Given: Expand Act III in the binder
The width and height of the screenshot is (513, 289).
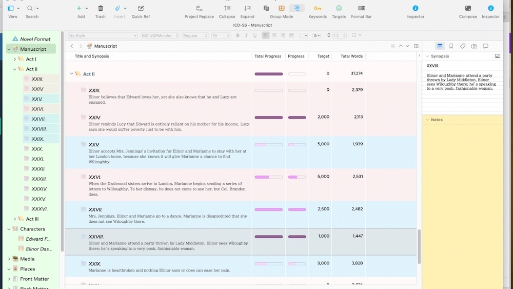Looking at the screenshot, I should coord(15,219).
